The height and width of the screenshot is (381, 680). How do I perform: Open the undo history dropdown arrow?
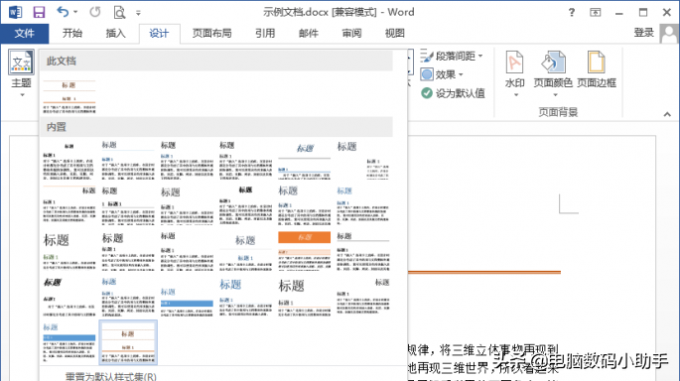(75, 12)
